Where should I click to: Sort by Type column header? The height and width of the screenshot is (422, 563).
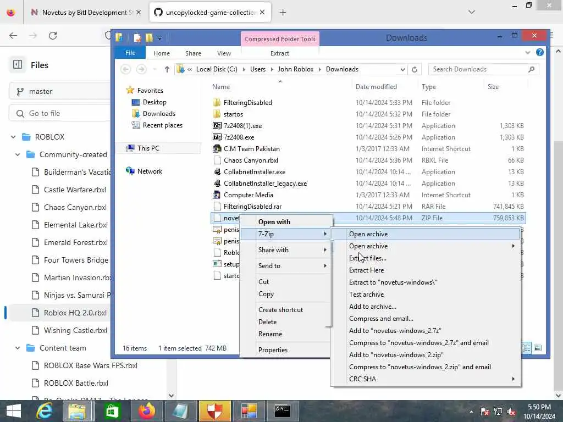point(429,86)
